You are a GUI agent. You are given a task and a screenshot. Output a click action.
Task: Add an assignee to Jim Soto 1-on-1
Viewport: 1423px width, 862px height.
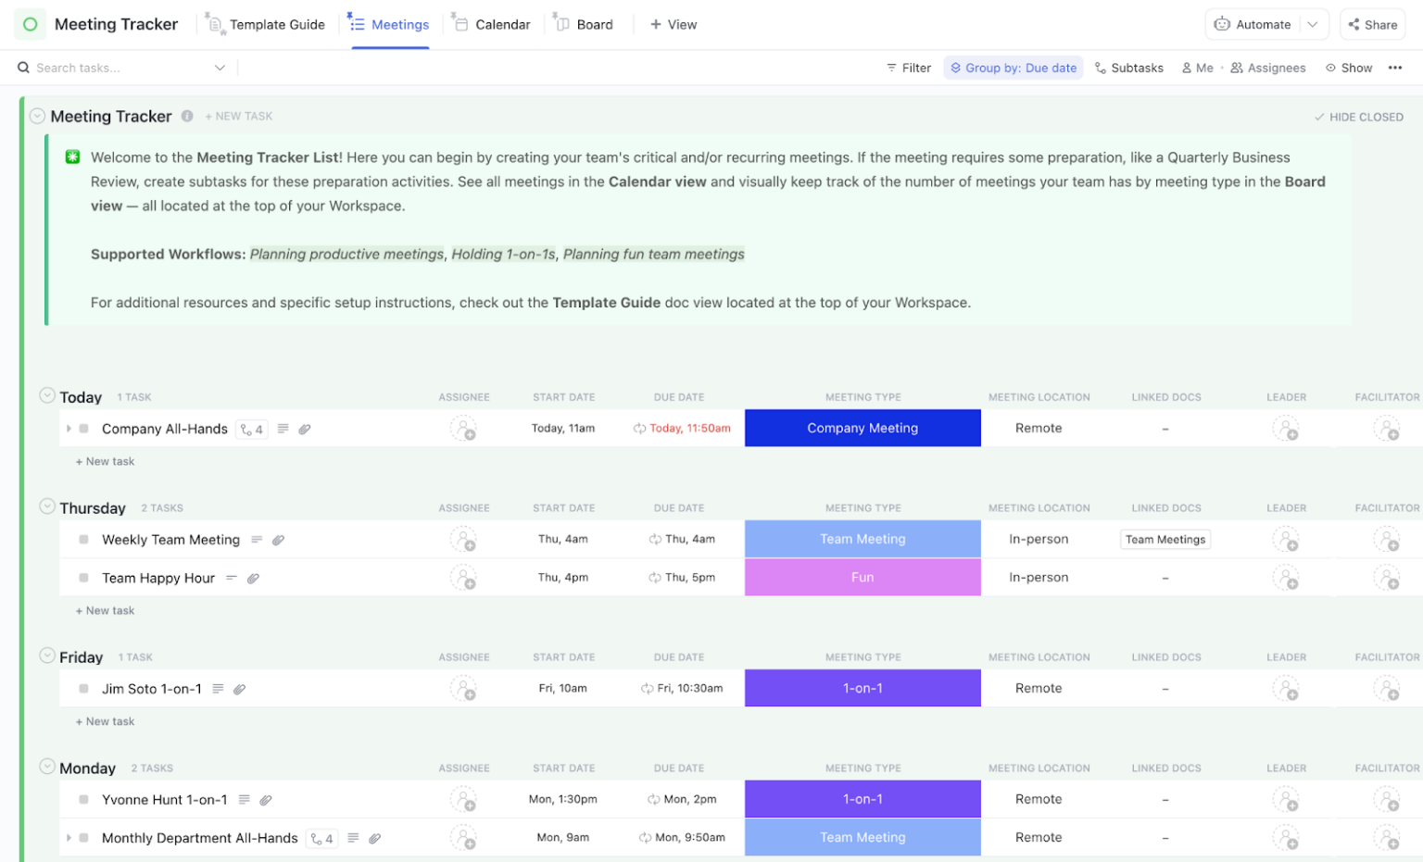click(464, 688)
